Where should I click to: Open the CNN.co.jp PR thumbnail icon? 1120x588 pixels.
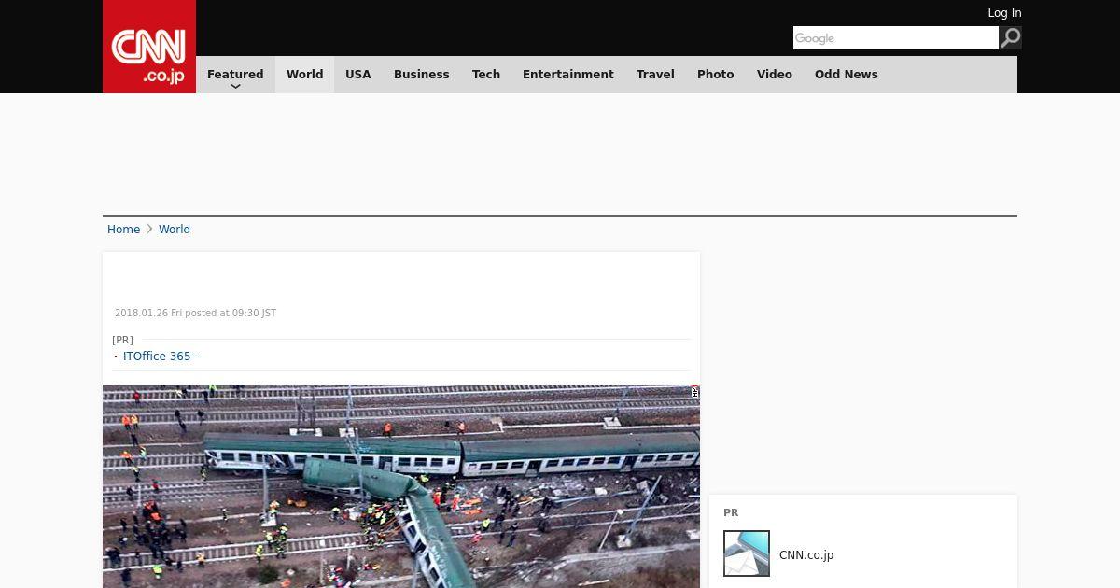pyautogui.click(x=747, y=553)
